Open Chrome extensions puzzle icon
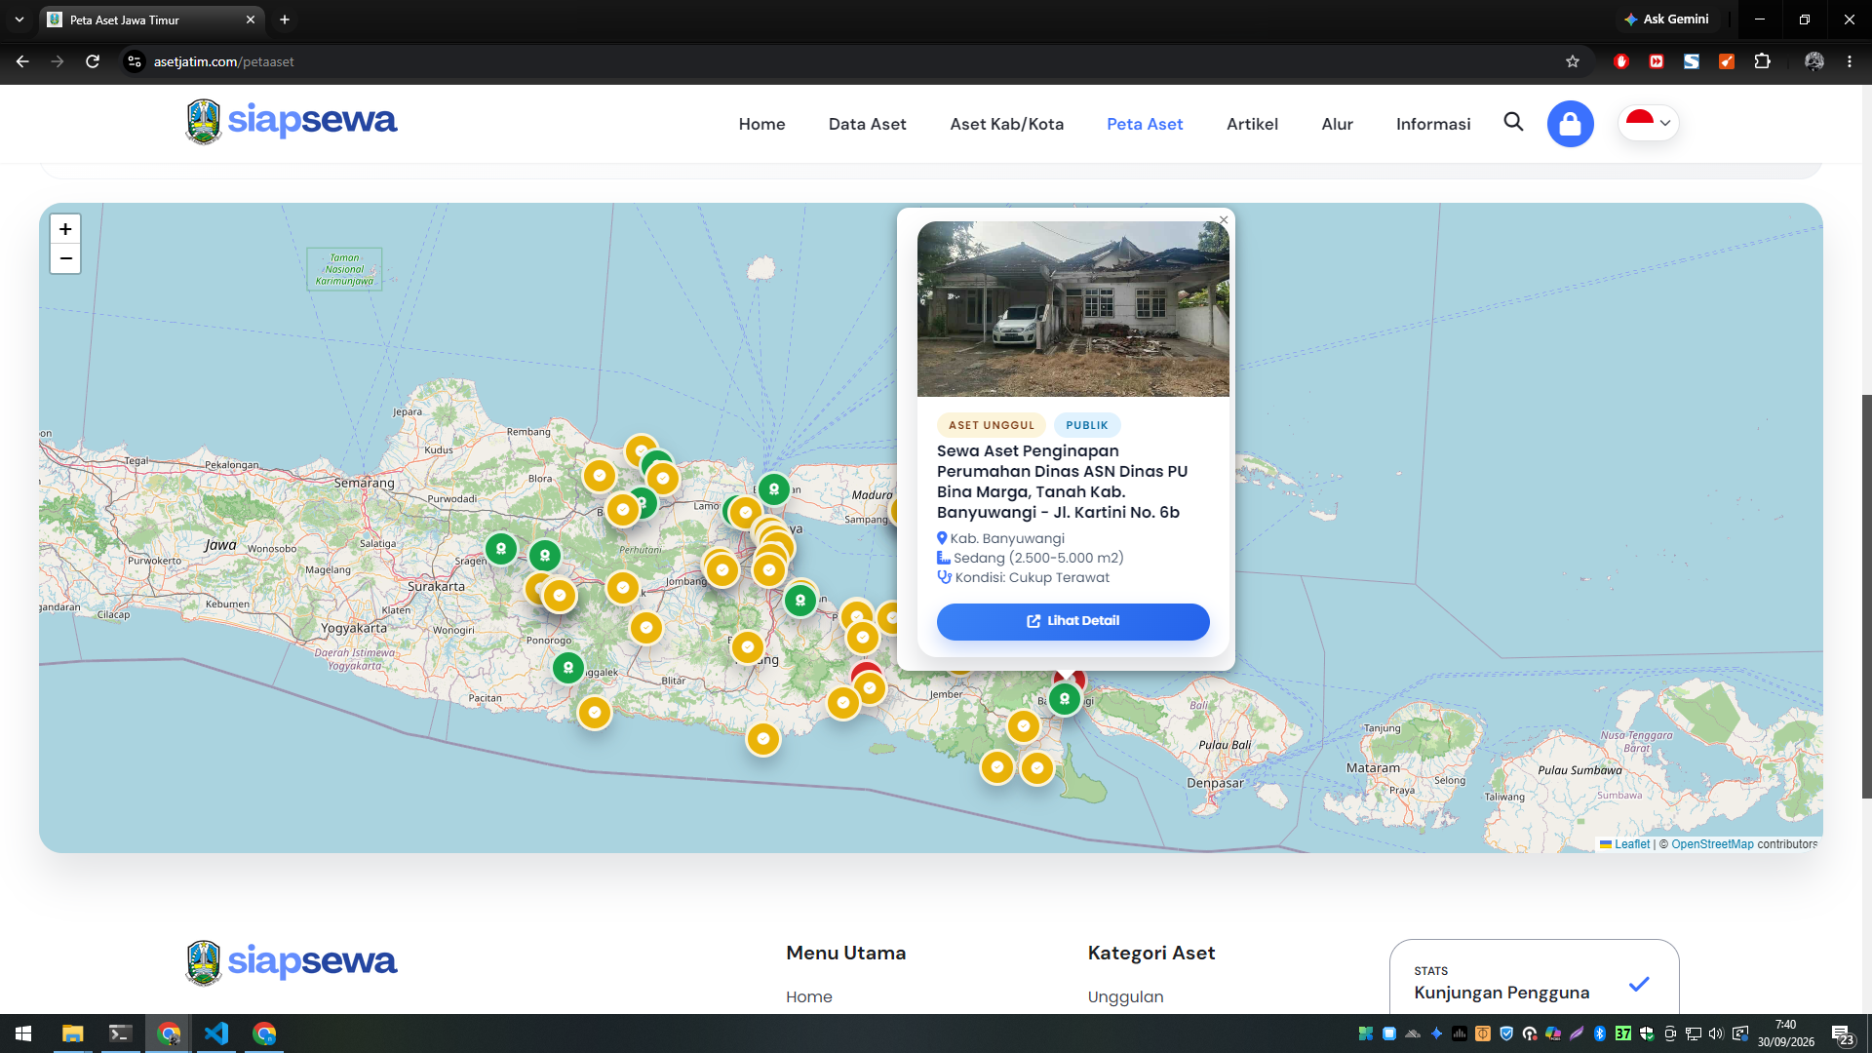The height and width of the screenshot is (1053, 1872). [1762, 61]
